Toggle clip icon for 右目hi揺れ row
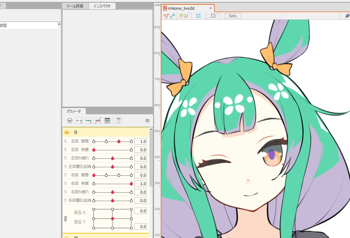 point(65,192)
